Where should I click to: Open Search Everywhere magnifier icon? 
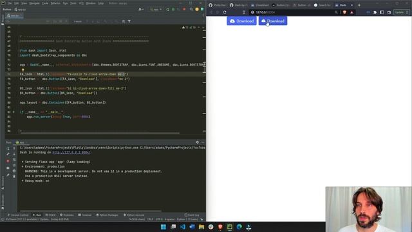pyautogui.click(x=191, y=10)
